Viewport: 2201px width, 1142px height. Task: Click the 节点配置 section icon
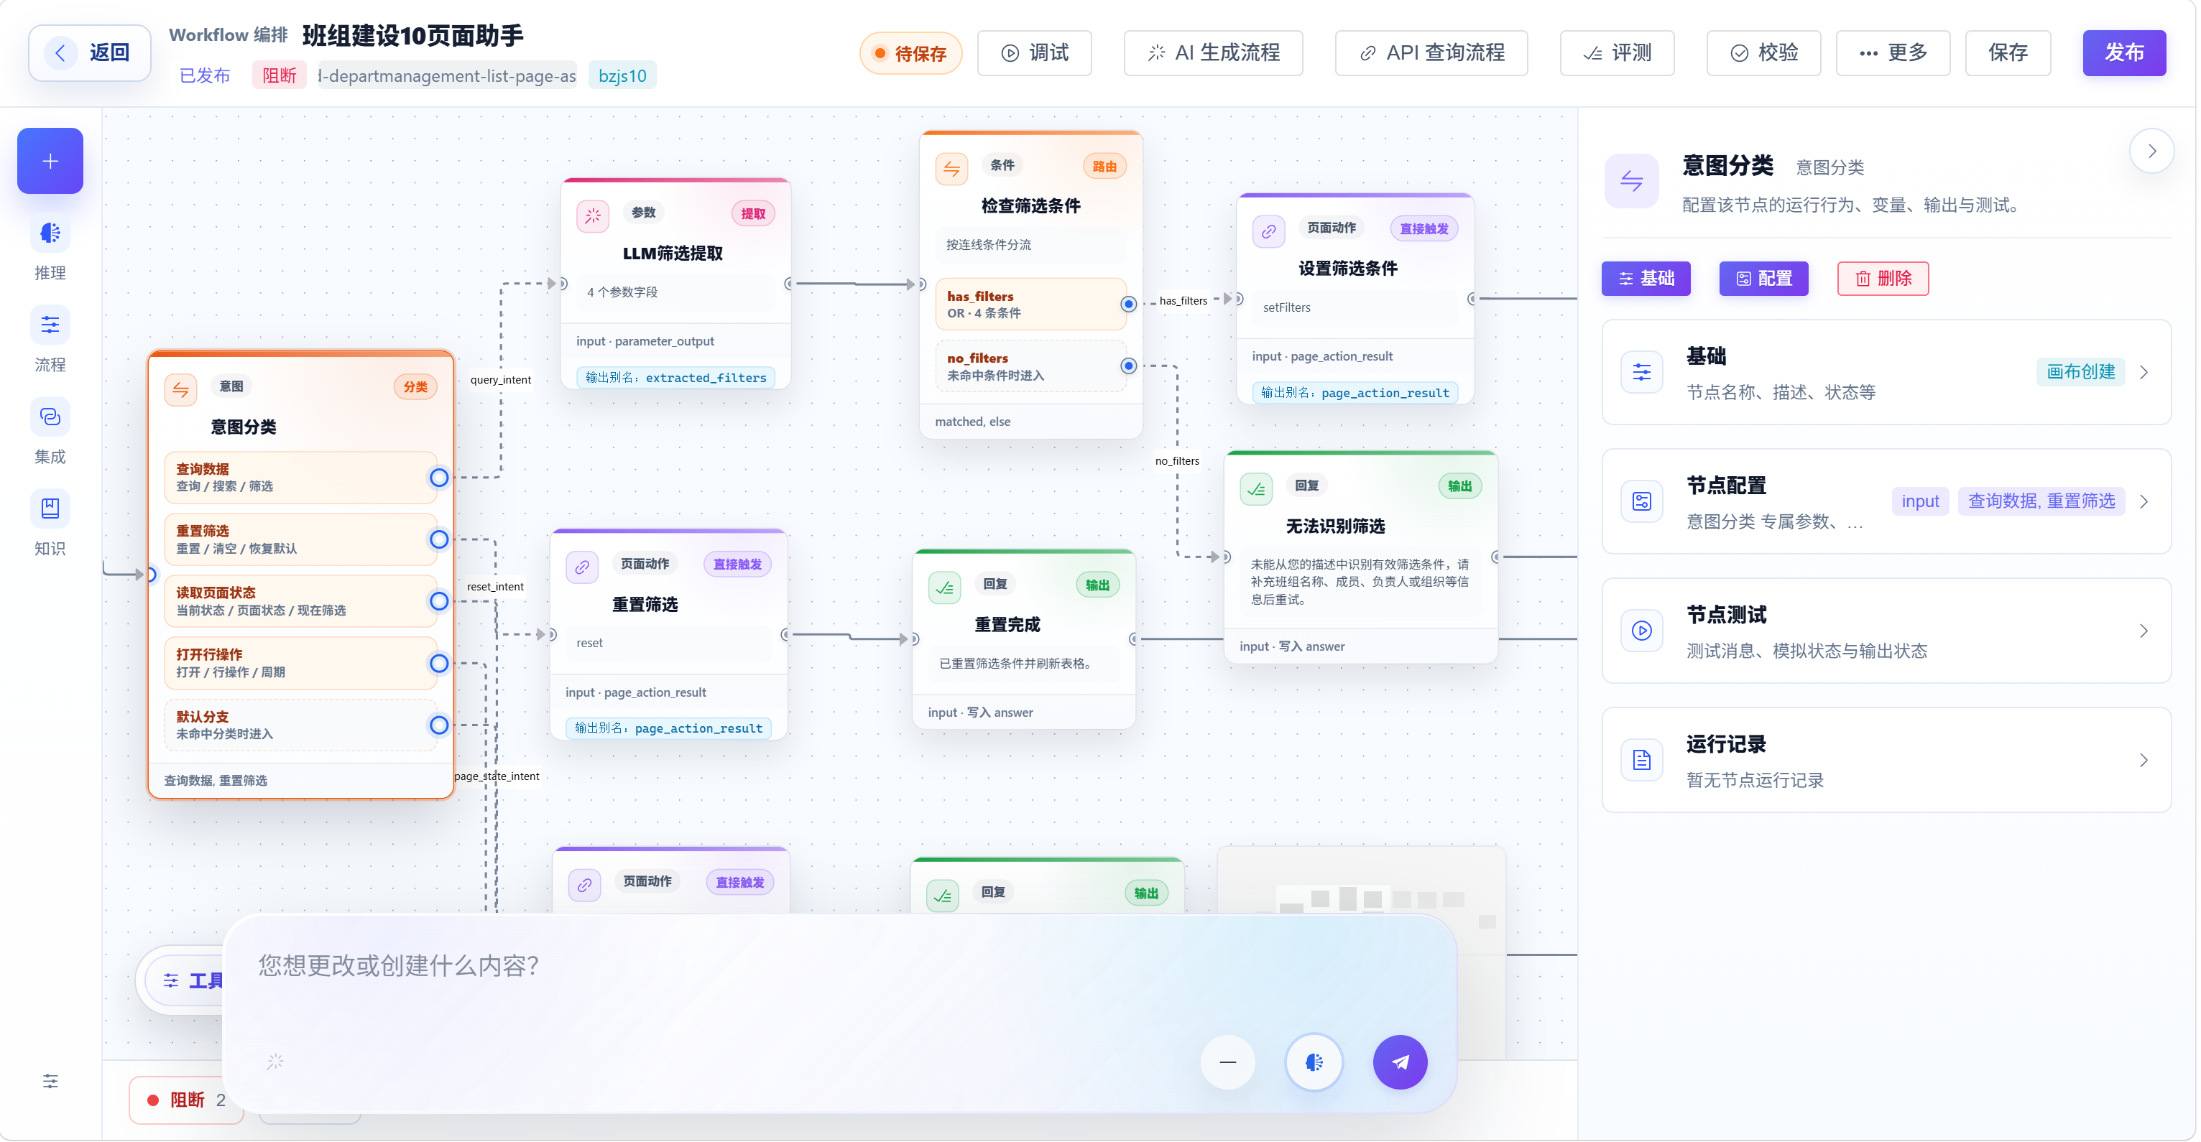click(1642, 501)
